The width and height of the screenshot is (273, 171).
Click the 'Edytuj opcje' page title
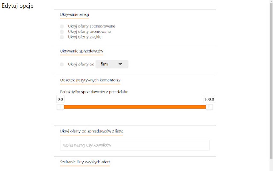pos(18,6)
